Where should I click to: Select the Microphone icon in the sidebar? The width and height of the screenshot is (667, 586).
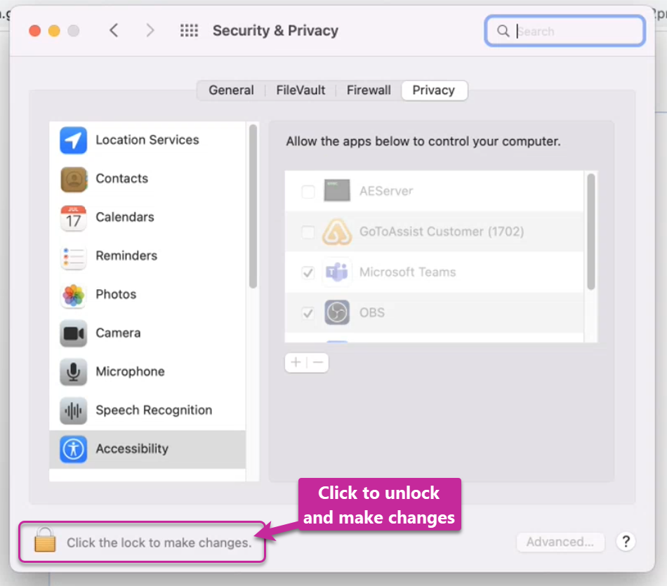(x=73, y=372)
